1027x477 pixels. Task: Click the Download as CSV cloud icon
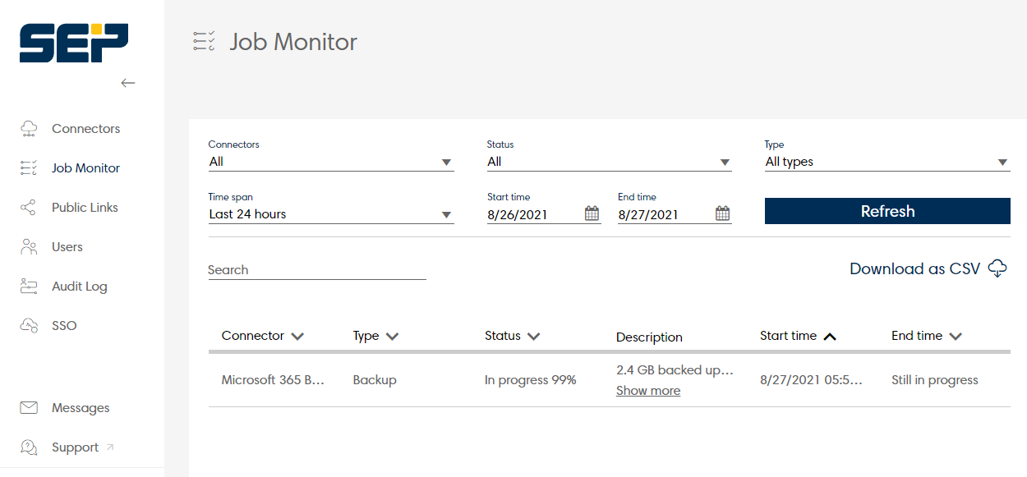(997, 268)
